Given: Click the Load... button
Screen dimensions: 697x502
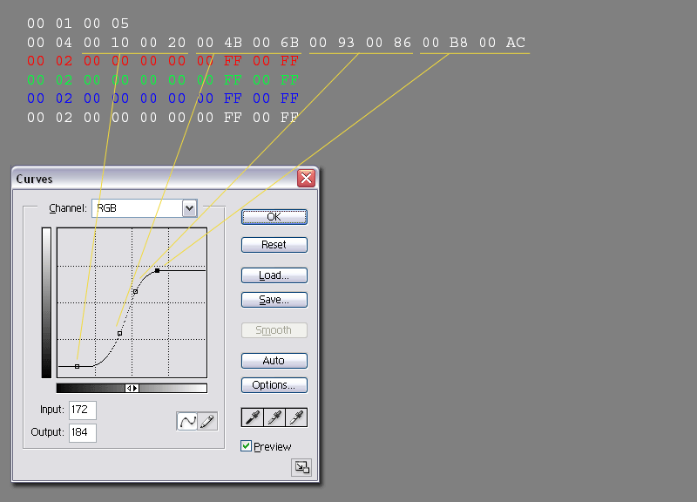Looking at the screenshot, I should (274, 275).
